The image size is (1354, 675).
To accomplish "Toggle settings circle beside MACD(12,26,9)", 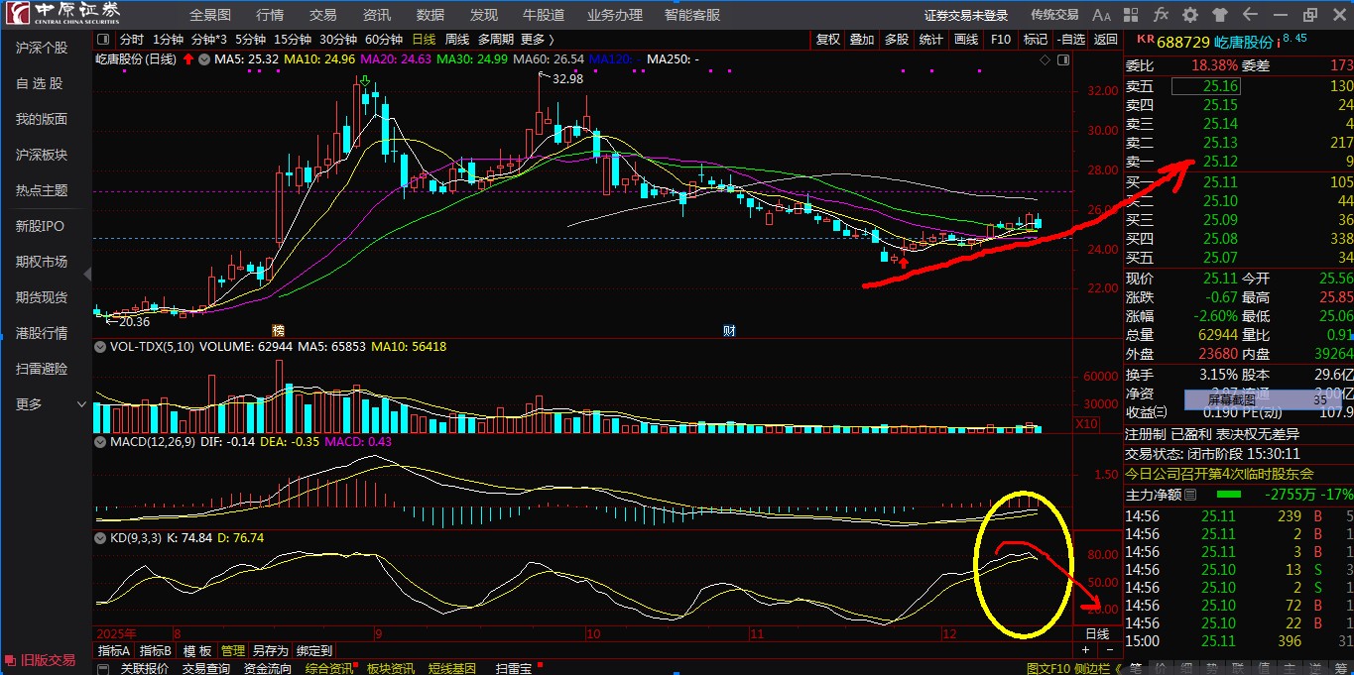I will [x=100, y=441].
